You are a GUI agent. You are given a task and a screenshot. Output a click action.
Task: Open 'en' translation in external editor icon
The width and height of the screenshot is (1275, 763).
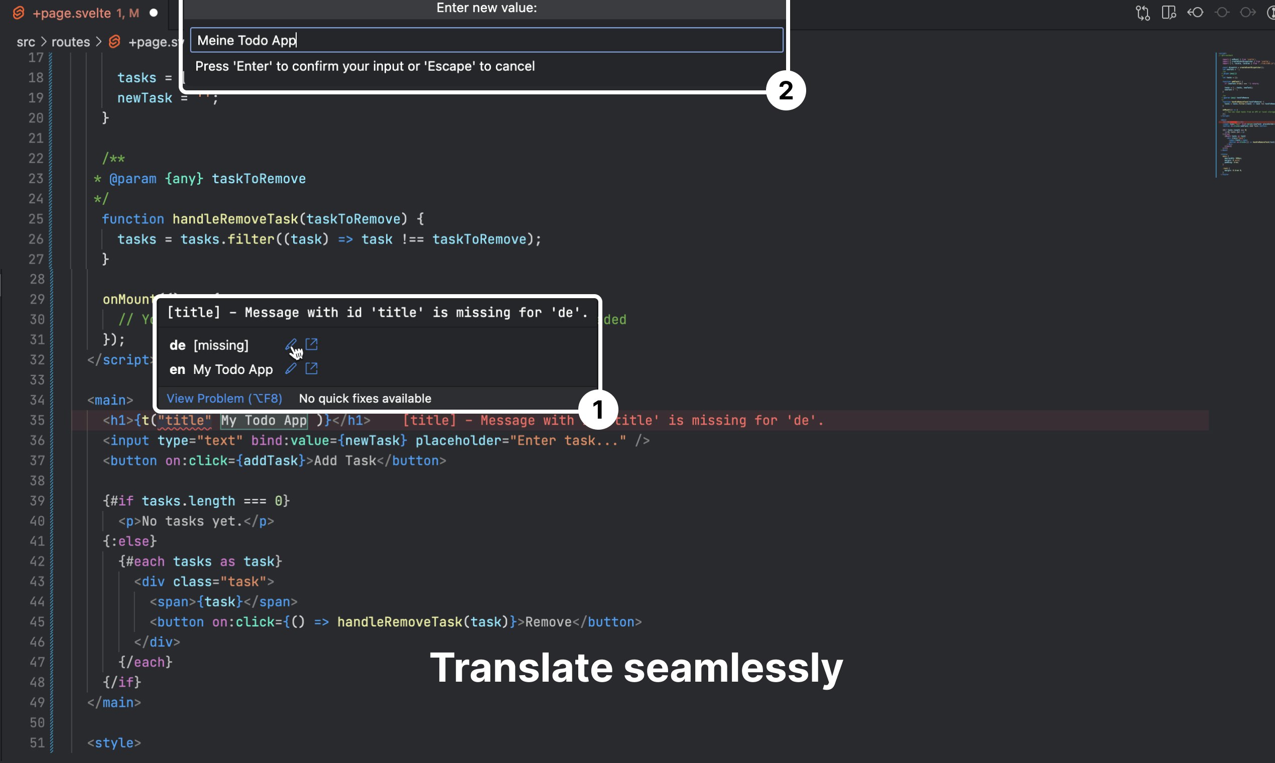312,368
